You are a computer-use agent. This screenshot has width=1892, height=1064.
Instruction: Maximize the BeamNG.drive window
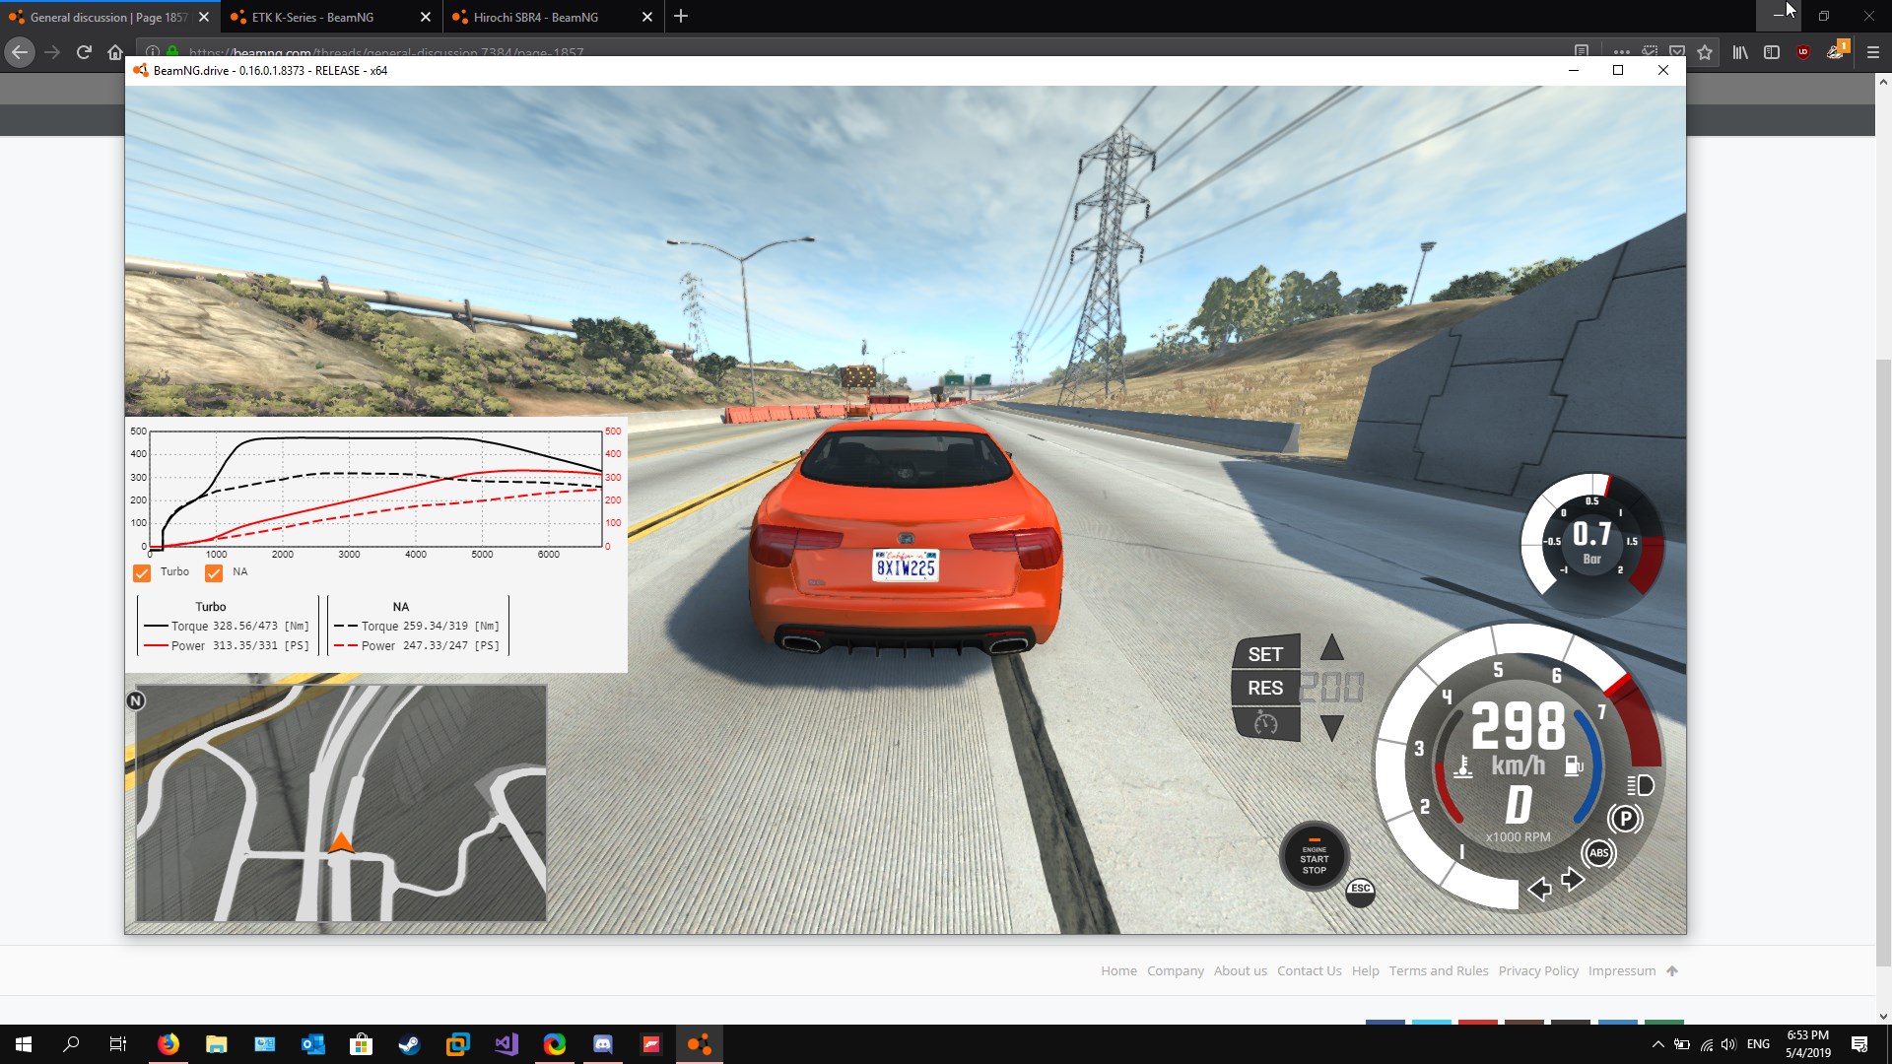1618,70
